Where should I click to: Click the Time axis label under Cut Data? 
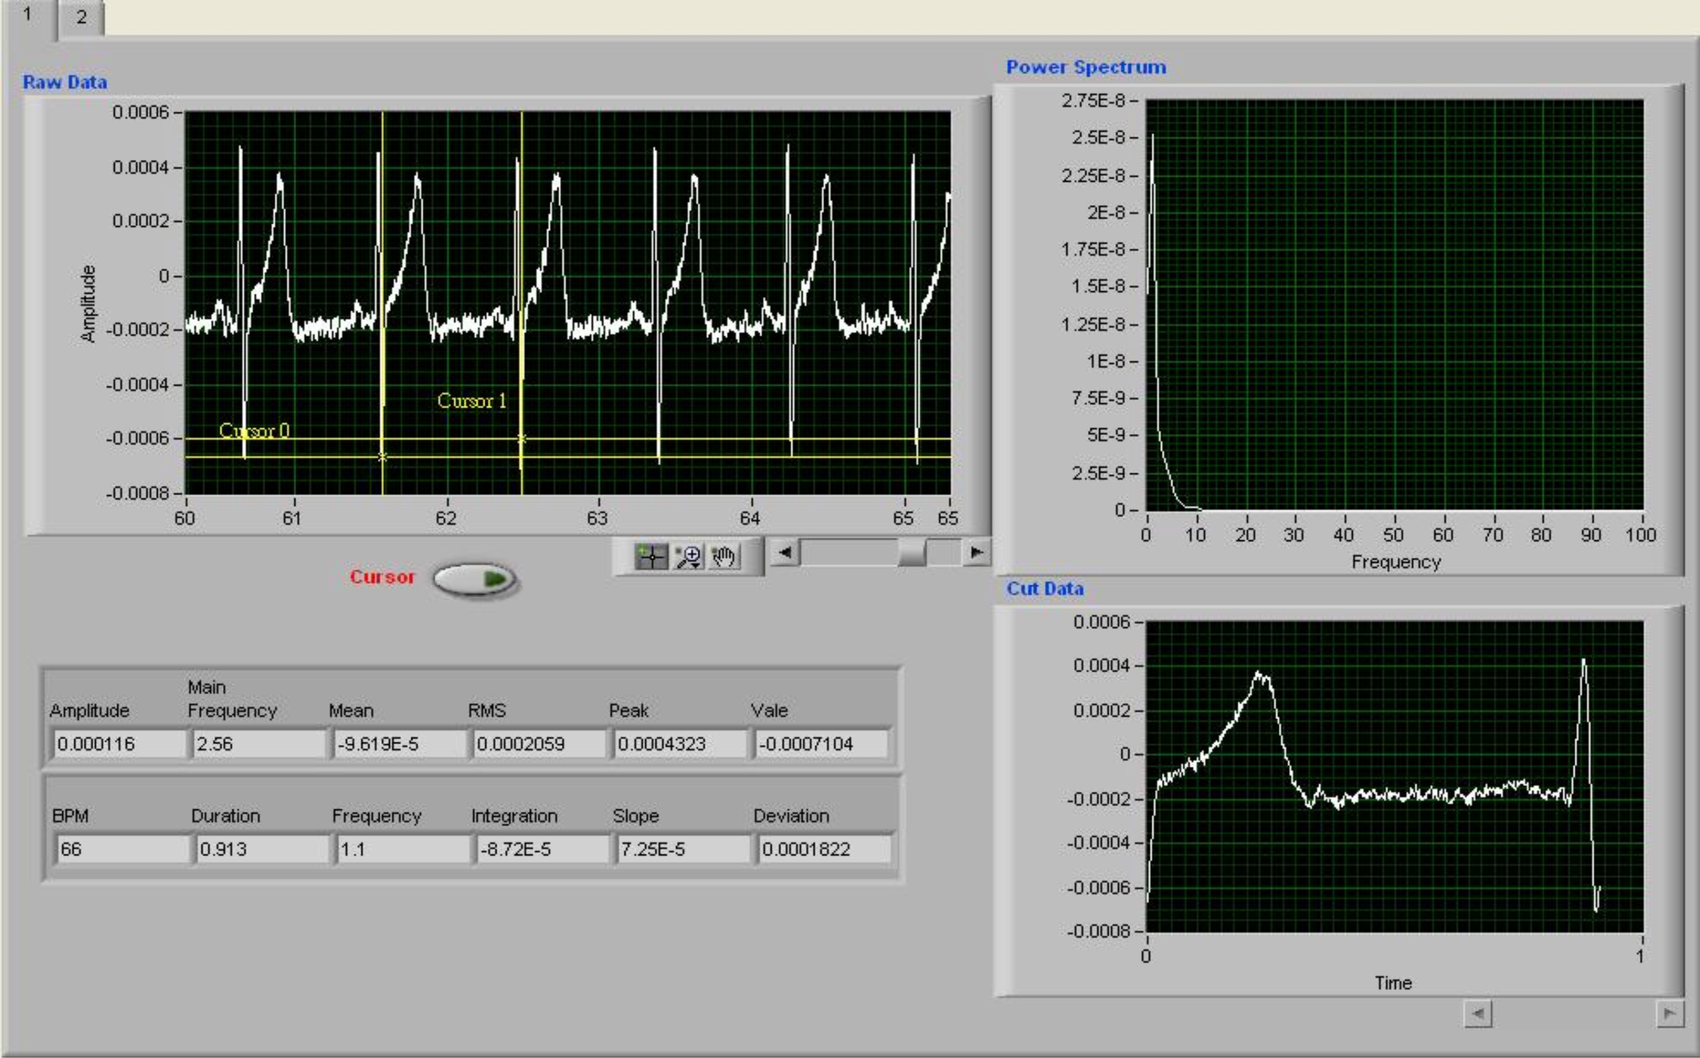1393,983
